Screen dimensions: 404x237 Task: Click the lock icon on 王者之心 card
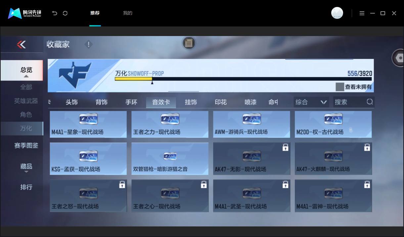click(204, 184)
